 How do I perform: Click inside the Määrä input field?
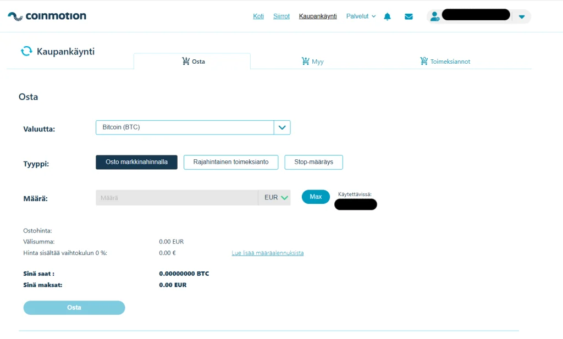176,197
